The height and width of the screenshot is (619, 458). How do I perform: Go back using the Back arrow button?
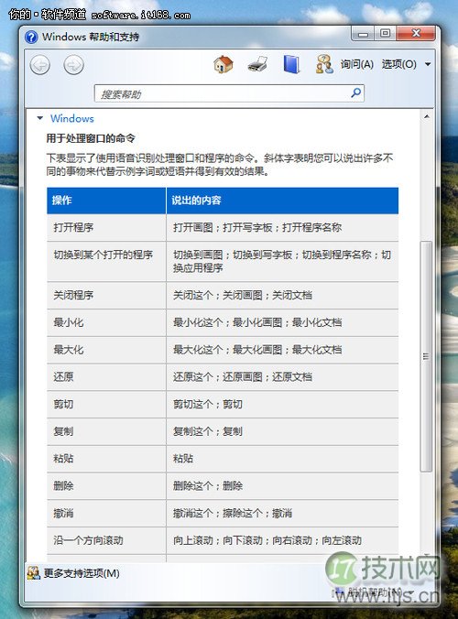tap(40, 65)
